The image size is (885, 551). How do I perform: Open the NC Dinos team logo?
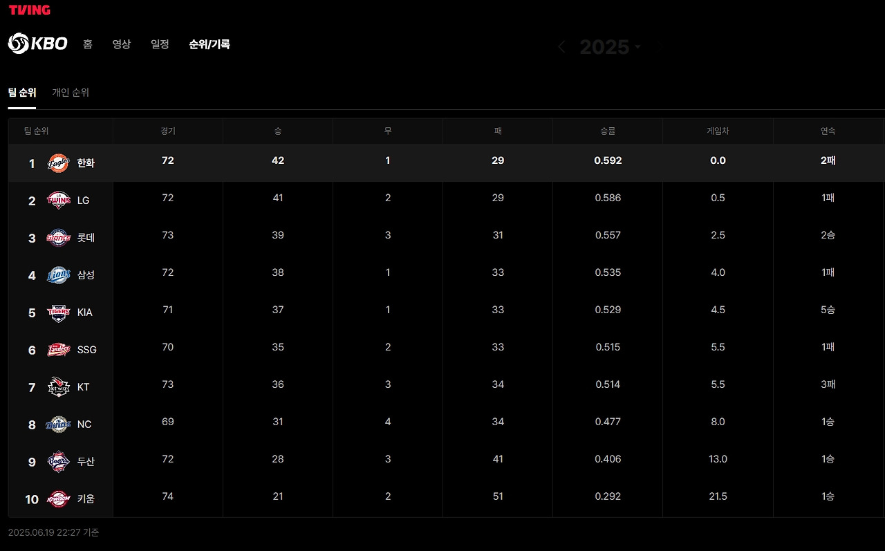coord(58,424)
